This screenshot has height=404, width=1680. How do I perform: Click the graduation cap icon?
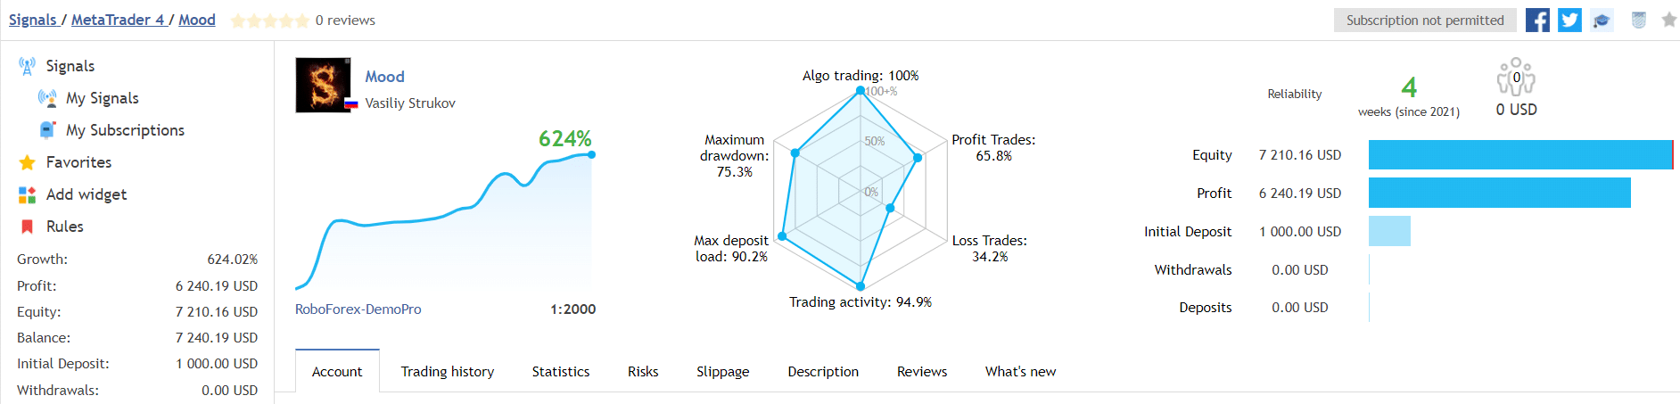(x=1602, y=20)
